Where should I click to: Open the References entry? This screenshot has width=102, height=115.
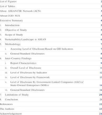pos(6,104)
